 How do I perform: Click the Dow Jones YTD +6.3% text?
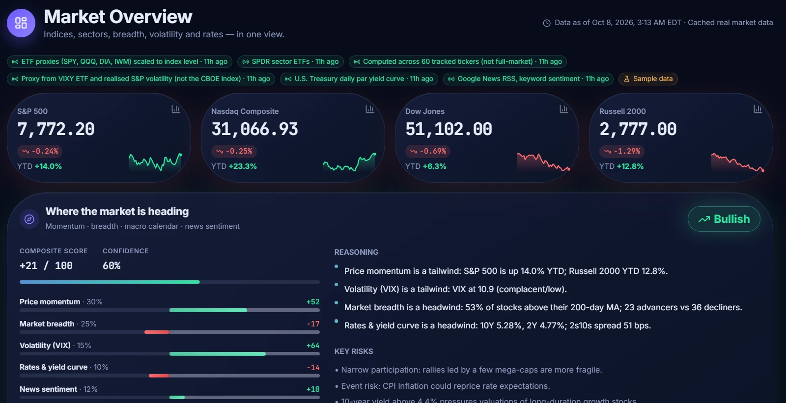point(426,166)
